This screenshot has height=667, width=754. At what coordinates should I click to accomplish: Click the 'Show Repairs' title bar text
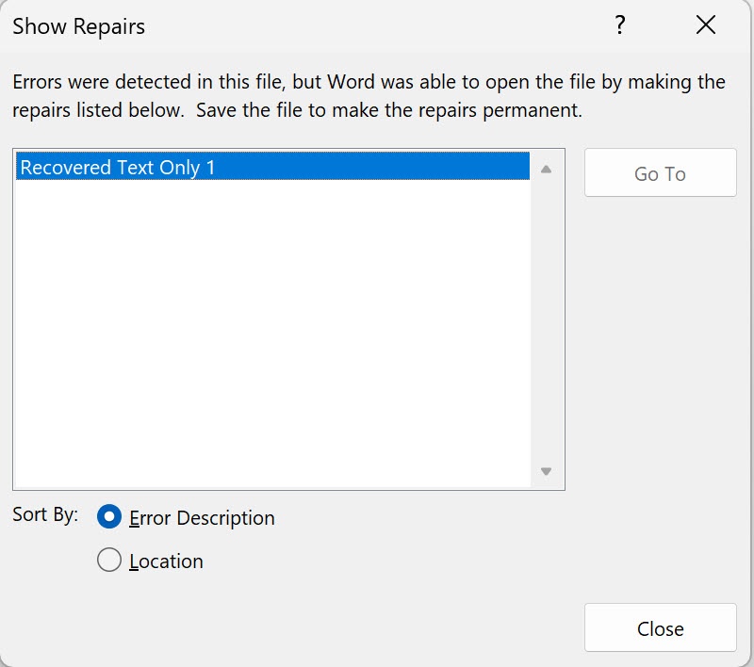(x=78, y=26)
